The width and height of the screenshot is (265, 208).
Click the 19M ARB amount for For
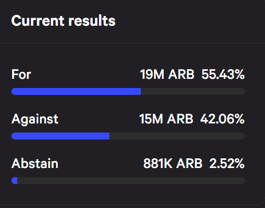(167, 74)
